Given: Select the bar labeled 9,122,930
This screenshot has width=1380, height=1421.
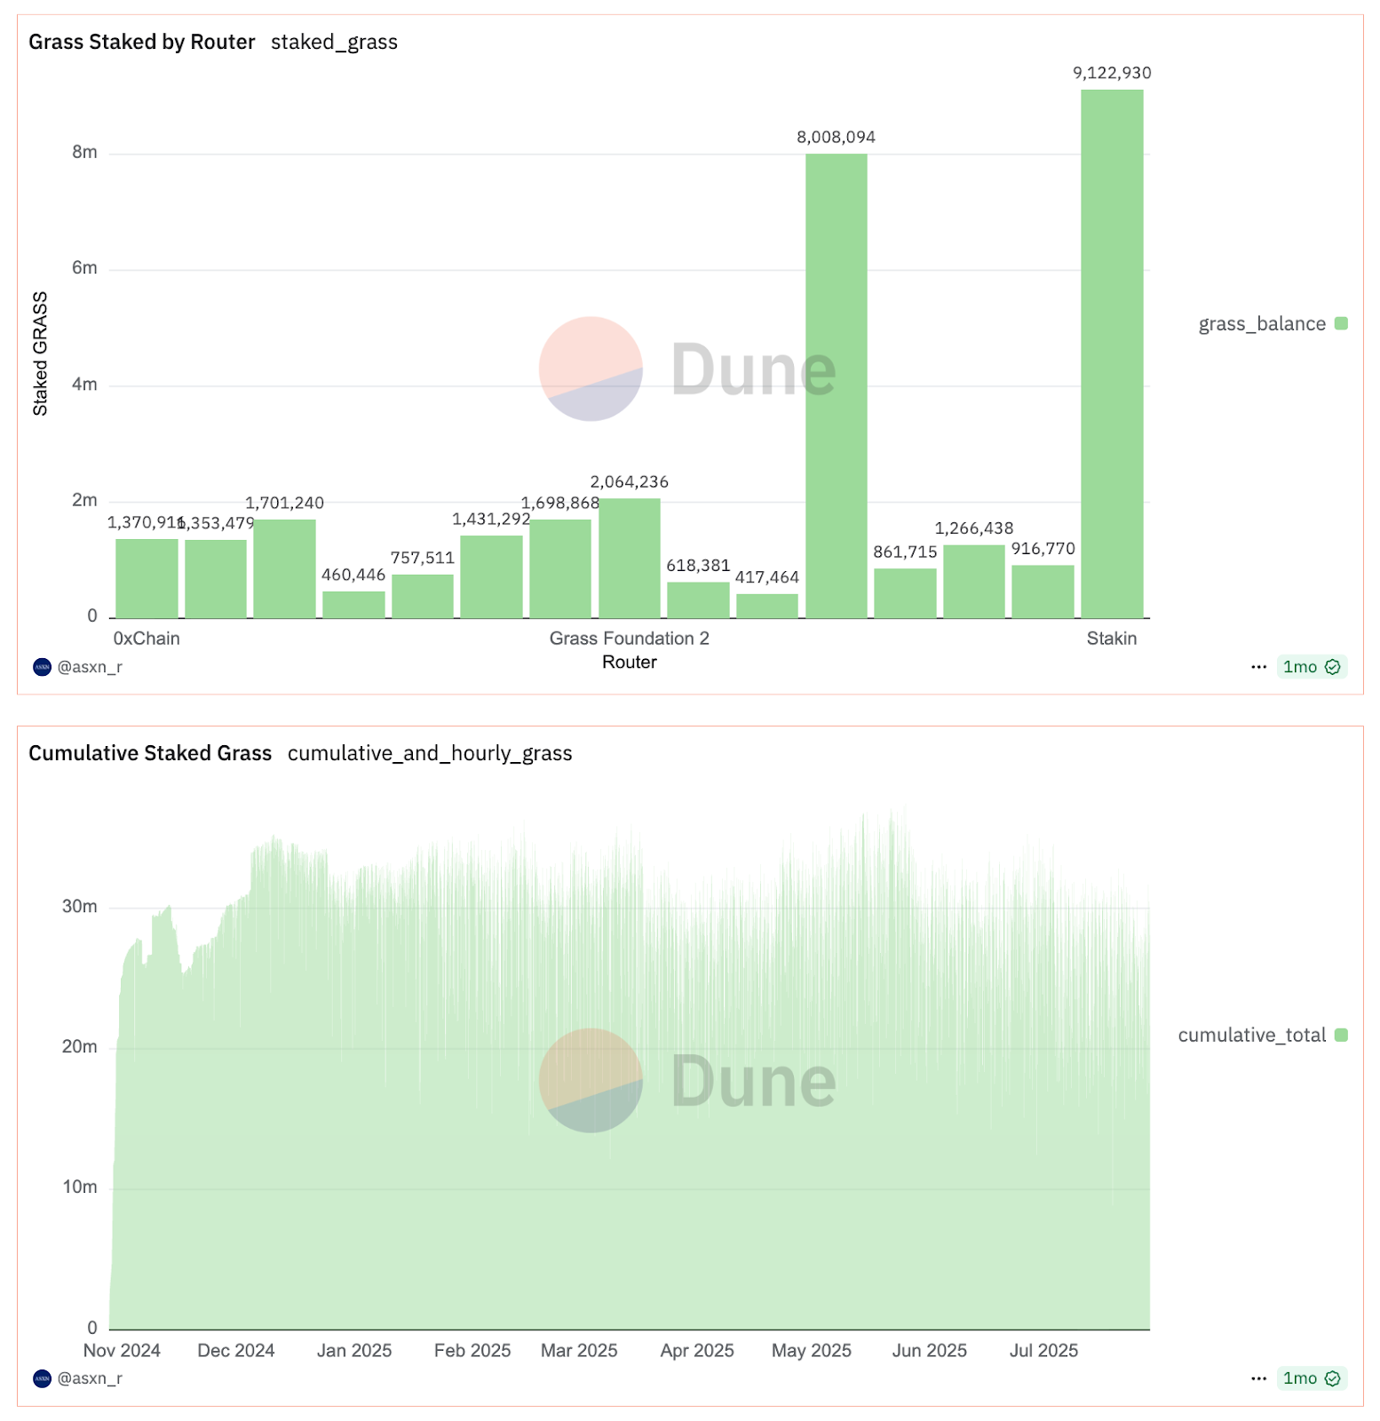Looking at the screenshot, I should pos(1112,355).
